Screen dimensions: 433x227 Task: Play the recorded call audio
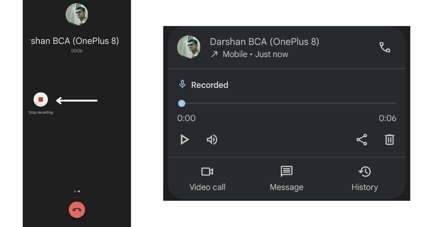[x=184, y=139]
